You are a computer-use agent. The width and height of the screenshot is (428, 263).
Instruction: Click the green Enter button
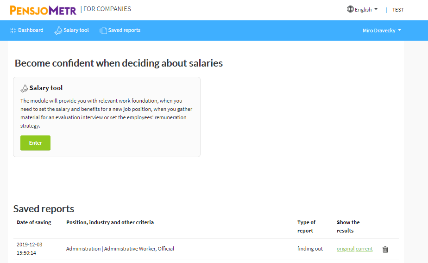tap(36, 143)
